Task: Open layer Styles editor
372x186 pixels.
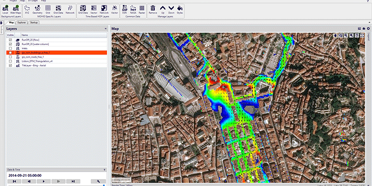Action: pyautogui.click(x=180, y=9)
